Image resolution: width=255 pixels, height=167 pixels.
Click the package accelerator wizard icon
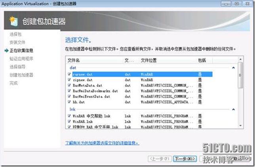13,21
